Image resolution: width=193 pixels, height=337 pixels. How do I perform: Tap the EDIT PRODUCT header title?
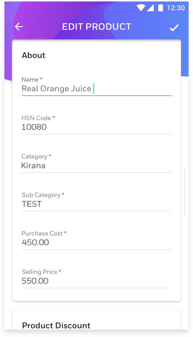96,27
